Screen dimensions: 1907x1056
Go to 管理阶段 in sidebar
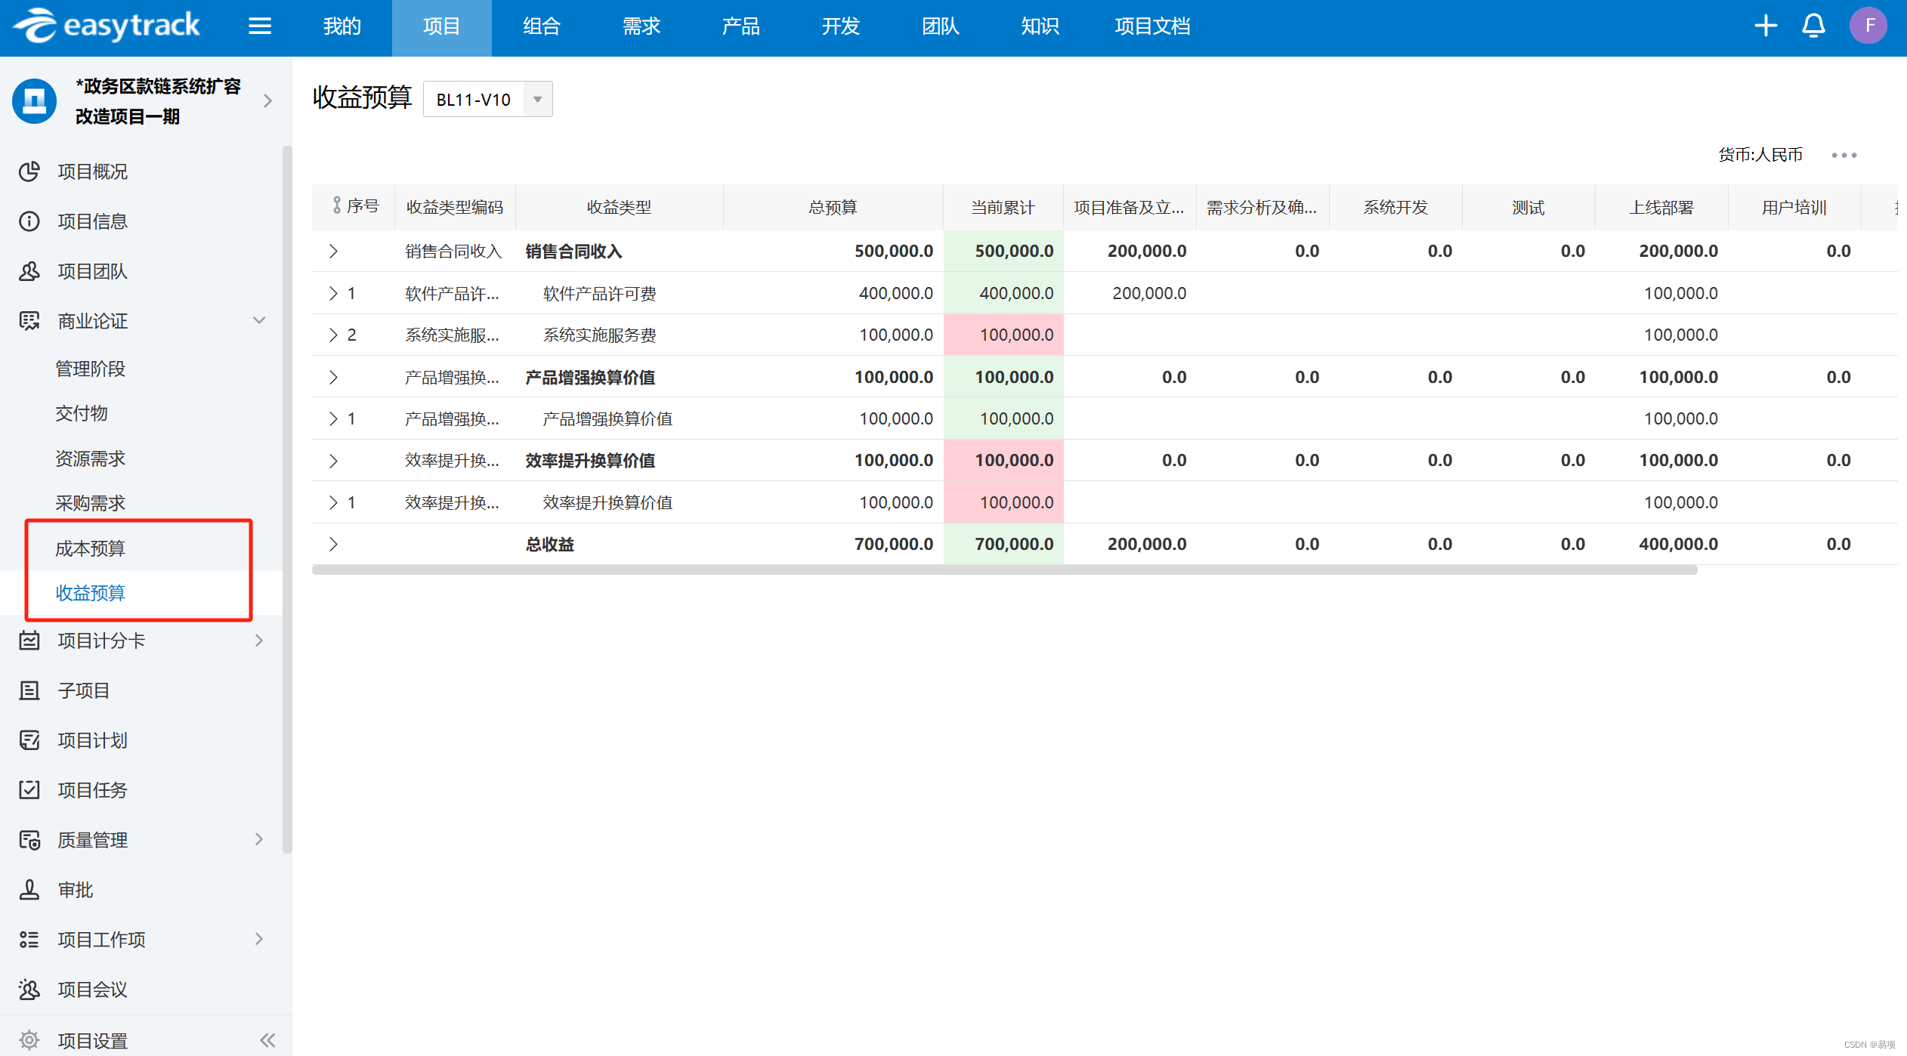point(90,369)
